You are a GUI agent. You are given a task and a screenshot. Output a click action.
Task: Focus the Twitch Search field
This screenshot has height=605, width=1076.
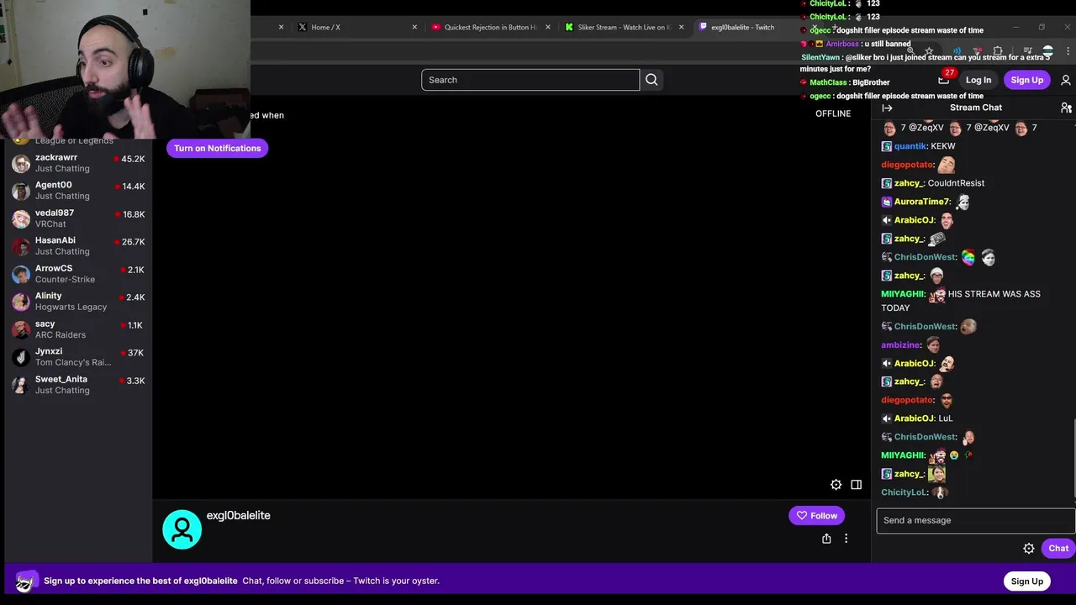coord(530,80)
